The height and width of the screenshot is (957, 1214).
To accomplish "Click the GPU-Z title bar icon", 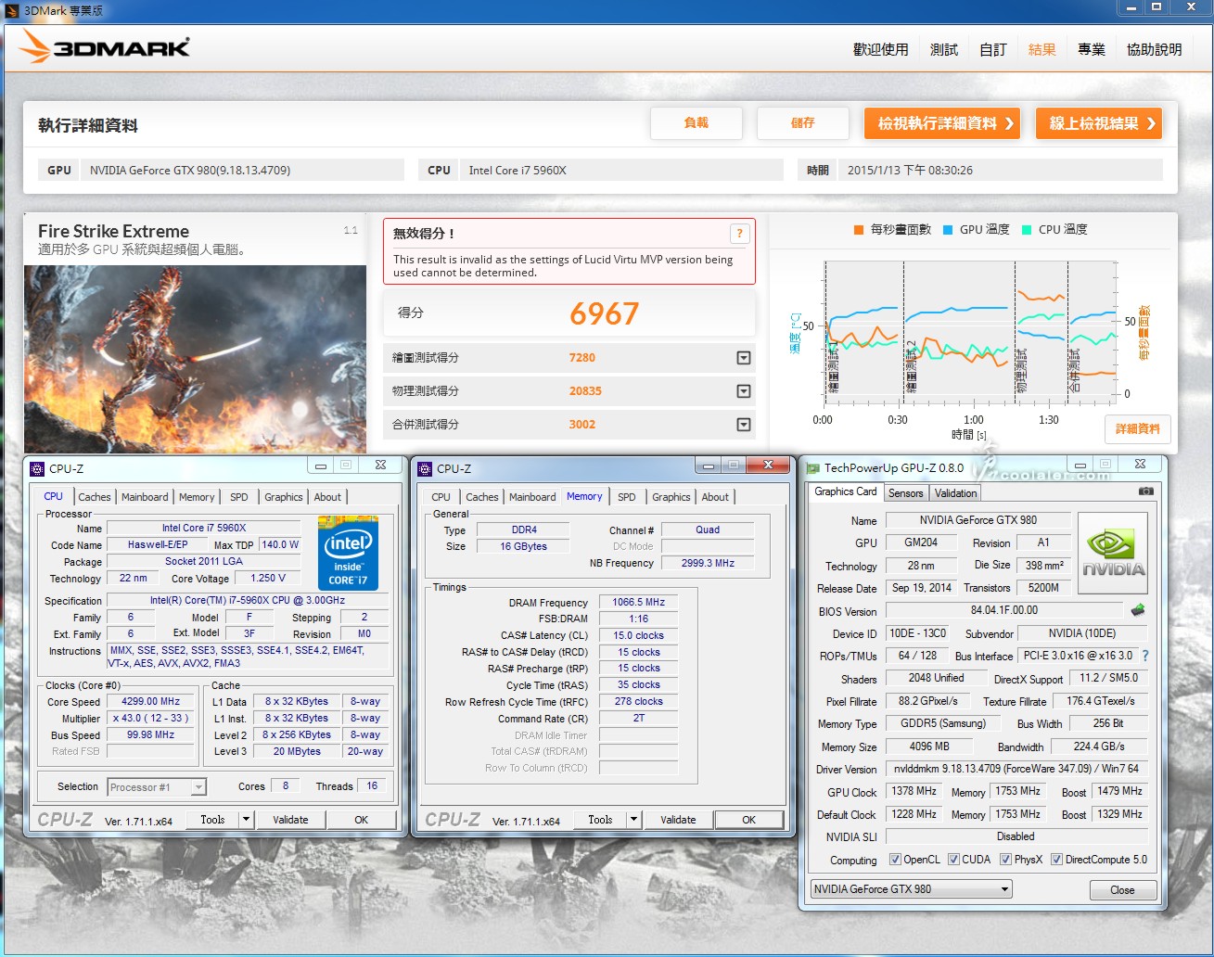I will (x=813, y=468).
